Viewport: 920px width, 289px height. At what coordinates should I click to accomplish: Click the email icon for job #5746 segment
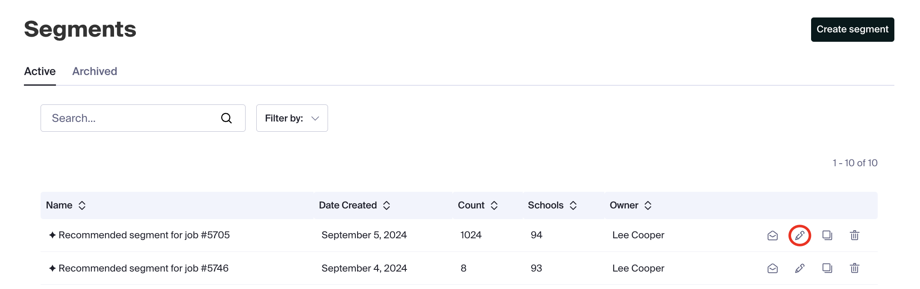click(772, 268)
